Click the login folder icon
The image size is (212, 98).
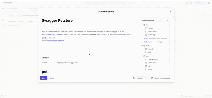[x=146, y=66]
